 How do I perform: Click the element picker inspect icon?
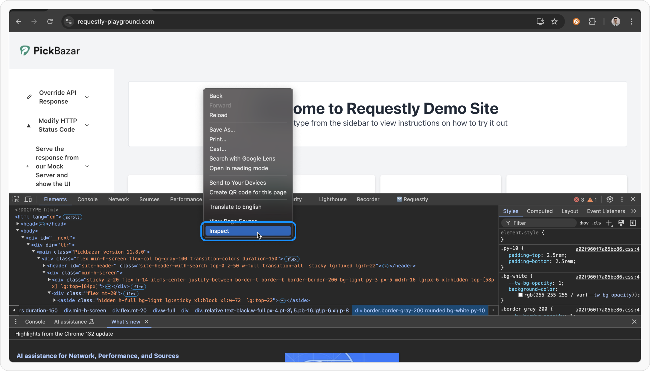pyautogui.click(x=16, y=199)
